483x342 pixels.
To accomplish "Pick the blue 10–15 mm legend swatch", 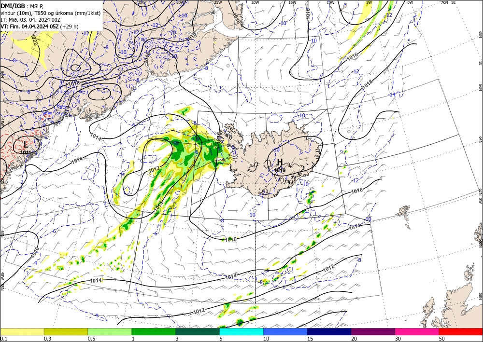I will [x=285, y=332].
